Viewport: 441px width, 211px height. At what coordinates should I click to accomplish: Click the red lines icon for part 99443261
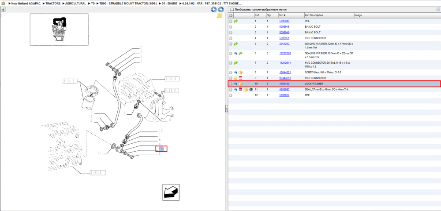pyautogui.click(x=240, y=78)
